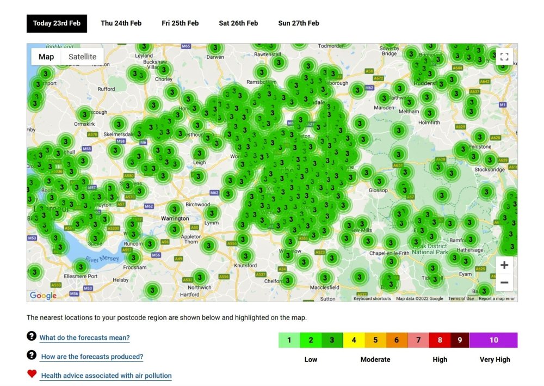
Task: Click the pollution marker near Glossop
Action: click(x=380, y=181)
